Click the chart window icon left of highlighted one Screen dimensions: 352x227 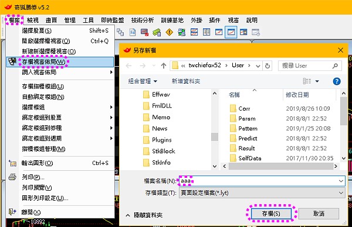click(x=219, y=32)
